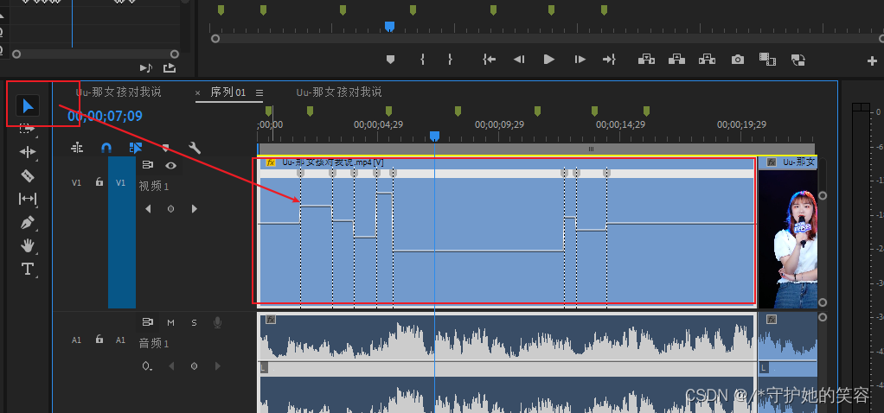Select the Selection (arrow) tool
The height and width of the screenshot is (413, 884).
(x=28, y=105)
